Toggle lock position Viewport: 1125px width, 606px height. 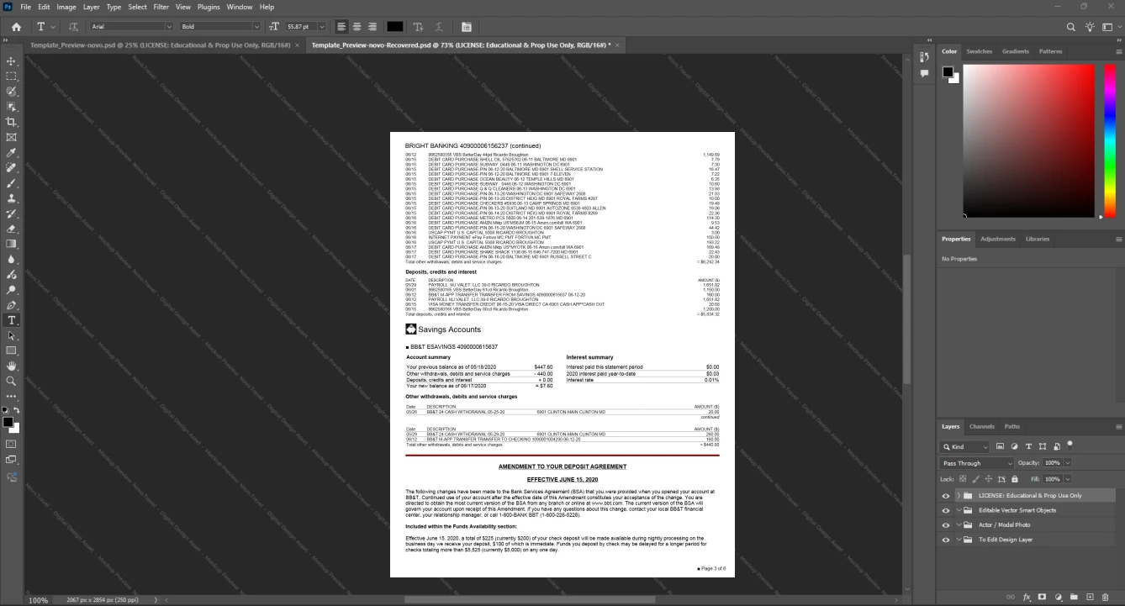[x=989, y=479]
